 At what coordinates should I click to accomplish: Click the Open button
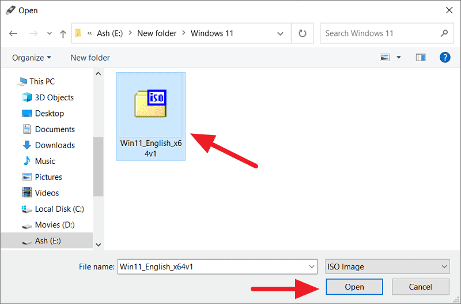354,287
